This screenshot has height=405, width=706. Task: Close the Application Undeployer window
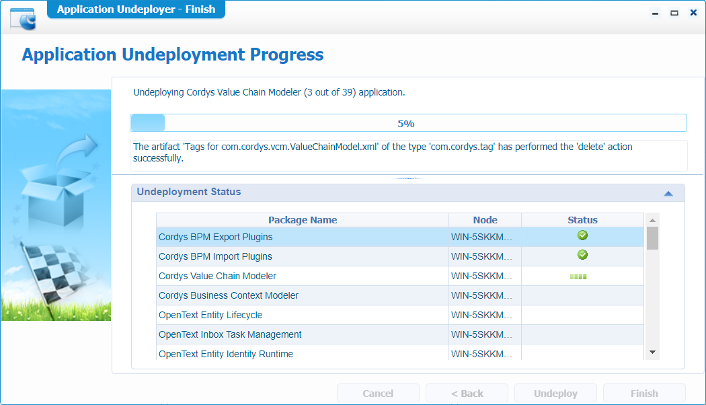pos(693,13)
